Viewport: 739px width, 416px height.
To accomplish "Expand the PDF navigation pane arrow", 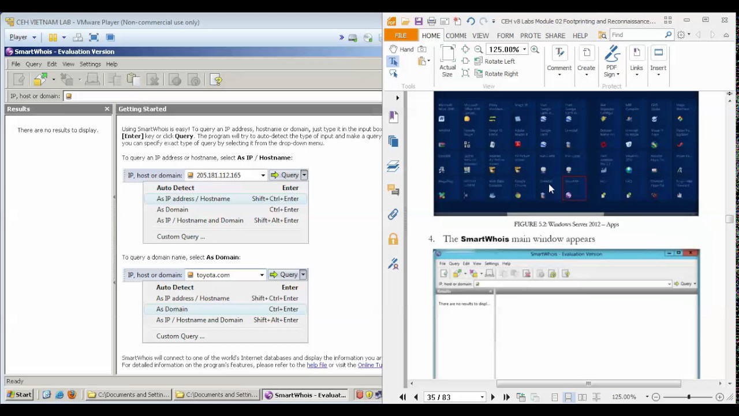I will coord(397,98).
